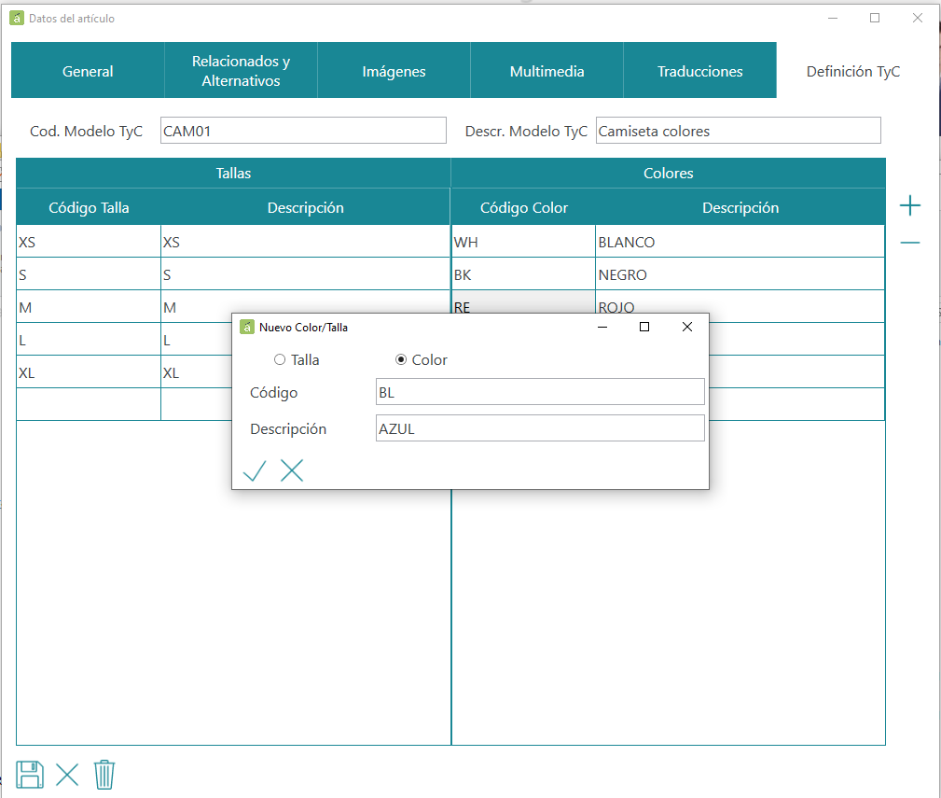The width and height of the screenshot is (941, 798).
Task: Click the Código field containing BL
Action: [x=540, y=391]
